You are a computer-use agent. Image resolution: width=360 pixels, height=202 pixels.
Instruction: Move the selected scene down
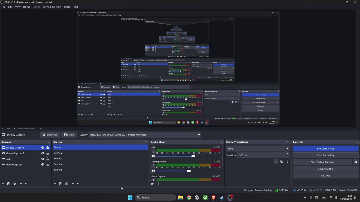coord(78,184)
